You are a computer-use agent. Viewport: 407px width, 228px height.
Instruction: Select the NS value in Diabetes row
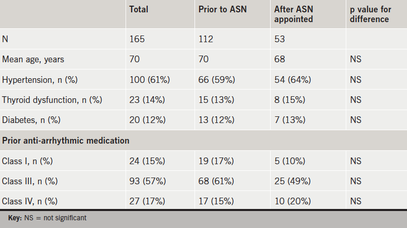355,120
